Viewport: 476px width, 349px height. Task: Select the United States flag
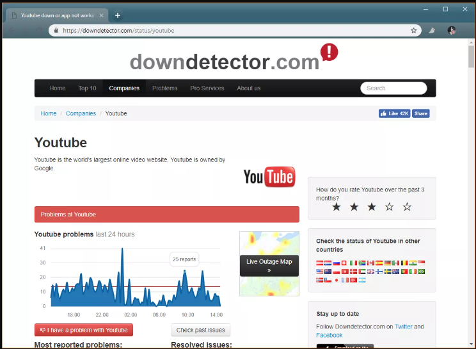[x=320, y=272]
